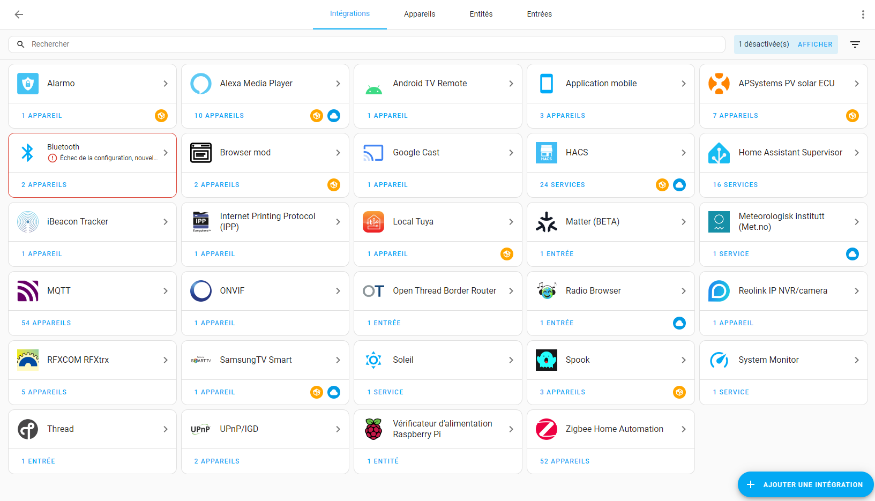Image resolution: width=875 pixels, height=501 pixels.
Task: Open the filter options icon
Action: click(855, 44)
